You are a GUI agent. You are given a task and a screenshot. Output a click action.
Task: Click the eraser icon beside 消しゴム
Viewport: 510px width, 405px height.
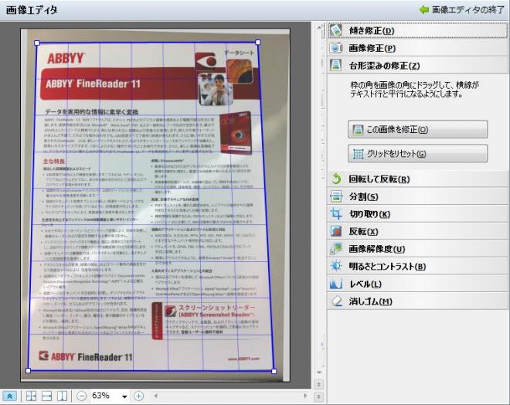point(336,301)
